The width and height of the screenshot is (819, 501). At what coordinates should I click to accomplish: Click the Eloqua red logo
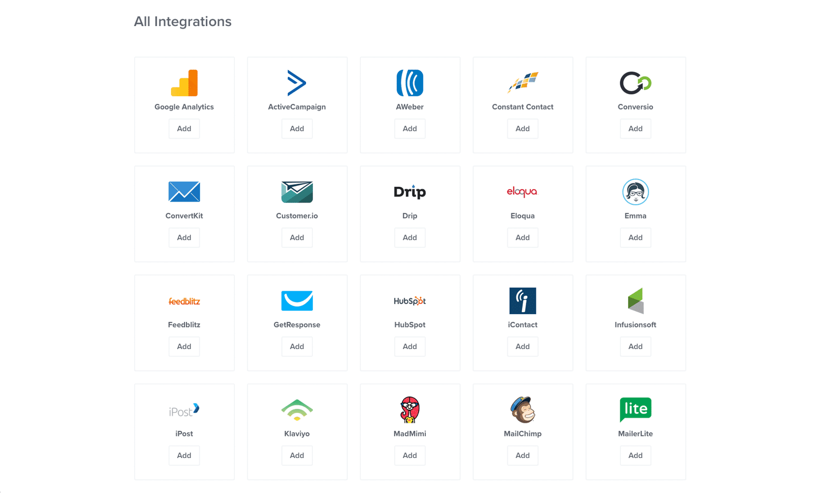pos(523,192)
